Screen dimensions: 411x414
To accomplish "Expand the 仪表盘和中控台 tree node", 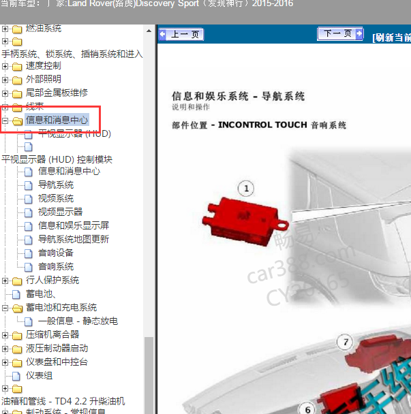I will 5,363.
